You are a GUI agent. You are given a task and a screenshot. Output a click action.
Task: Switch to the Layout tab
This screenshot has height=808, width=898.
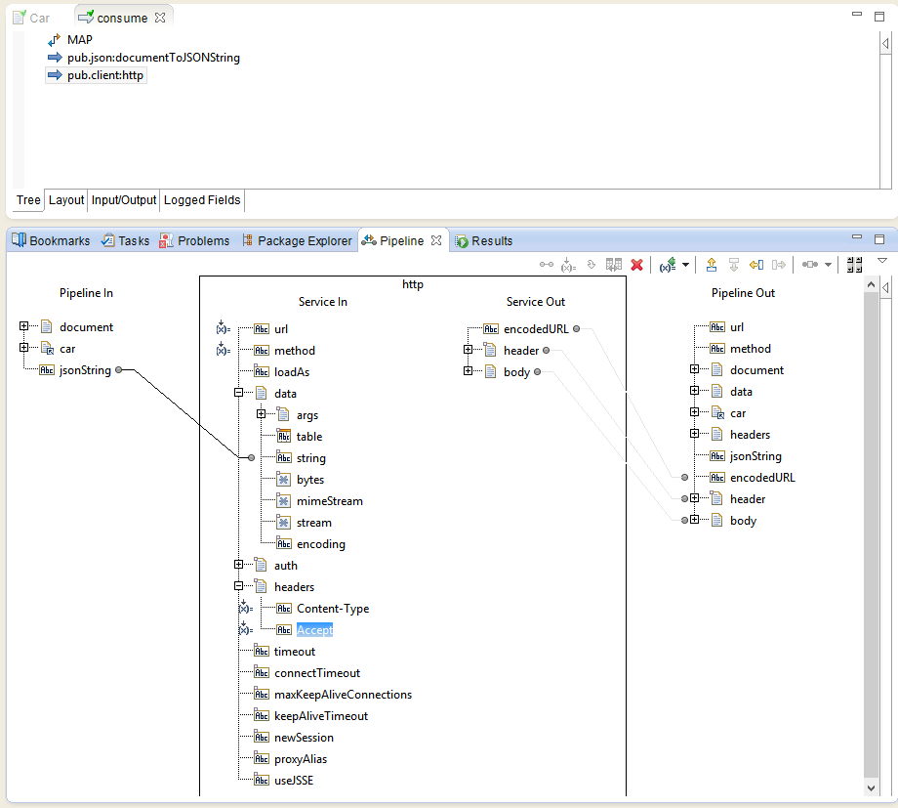[x=65, y=199]
